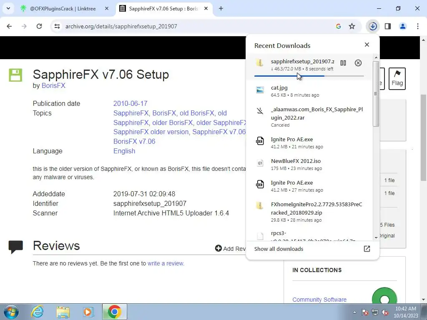The image size is (427, 320).
Task: Click the address bar URL
Action: tap(121, 26)
